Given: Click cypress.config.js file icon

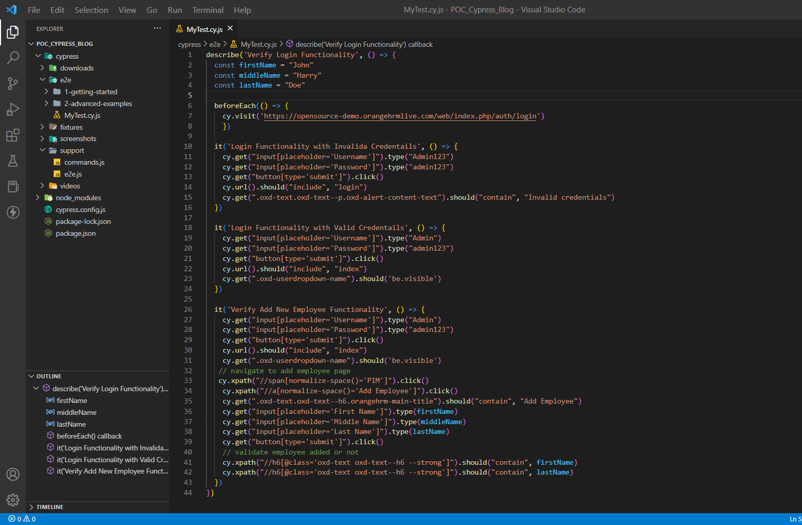Looking at the screenshot, I should (48, 209).
